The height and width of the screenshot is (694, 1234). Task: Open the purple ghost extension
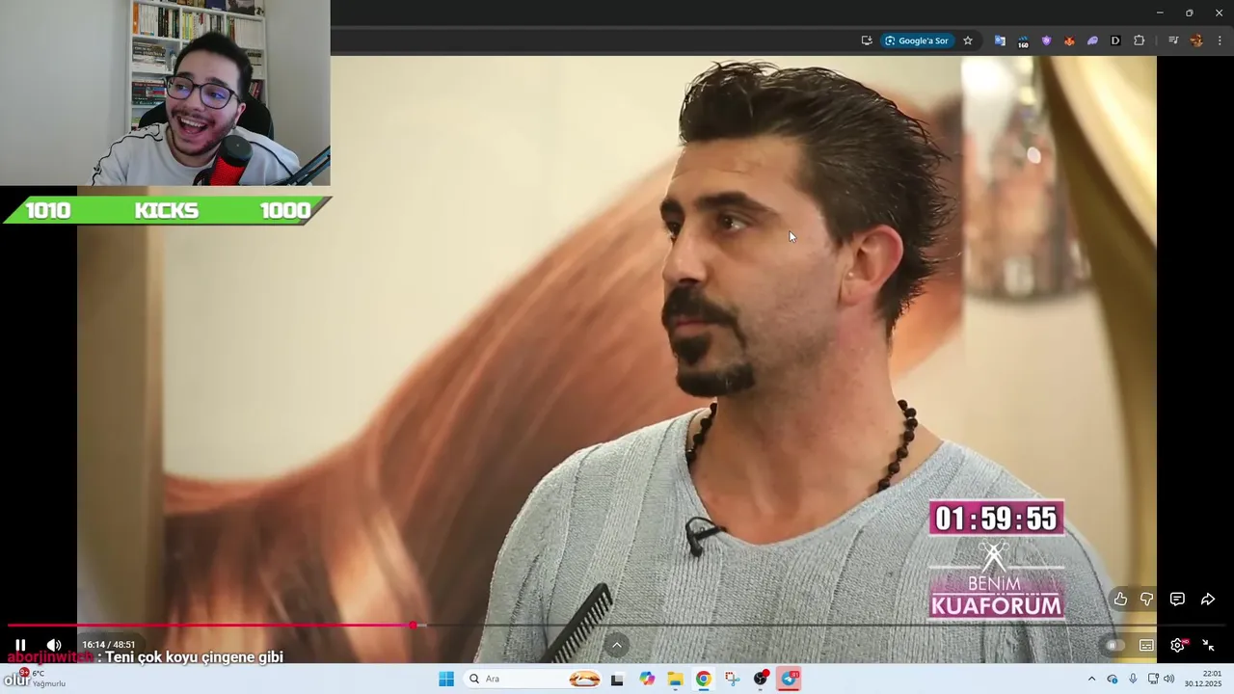click(x=1092, y=40)
